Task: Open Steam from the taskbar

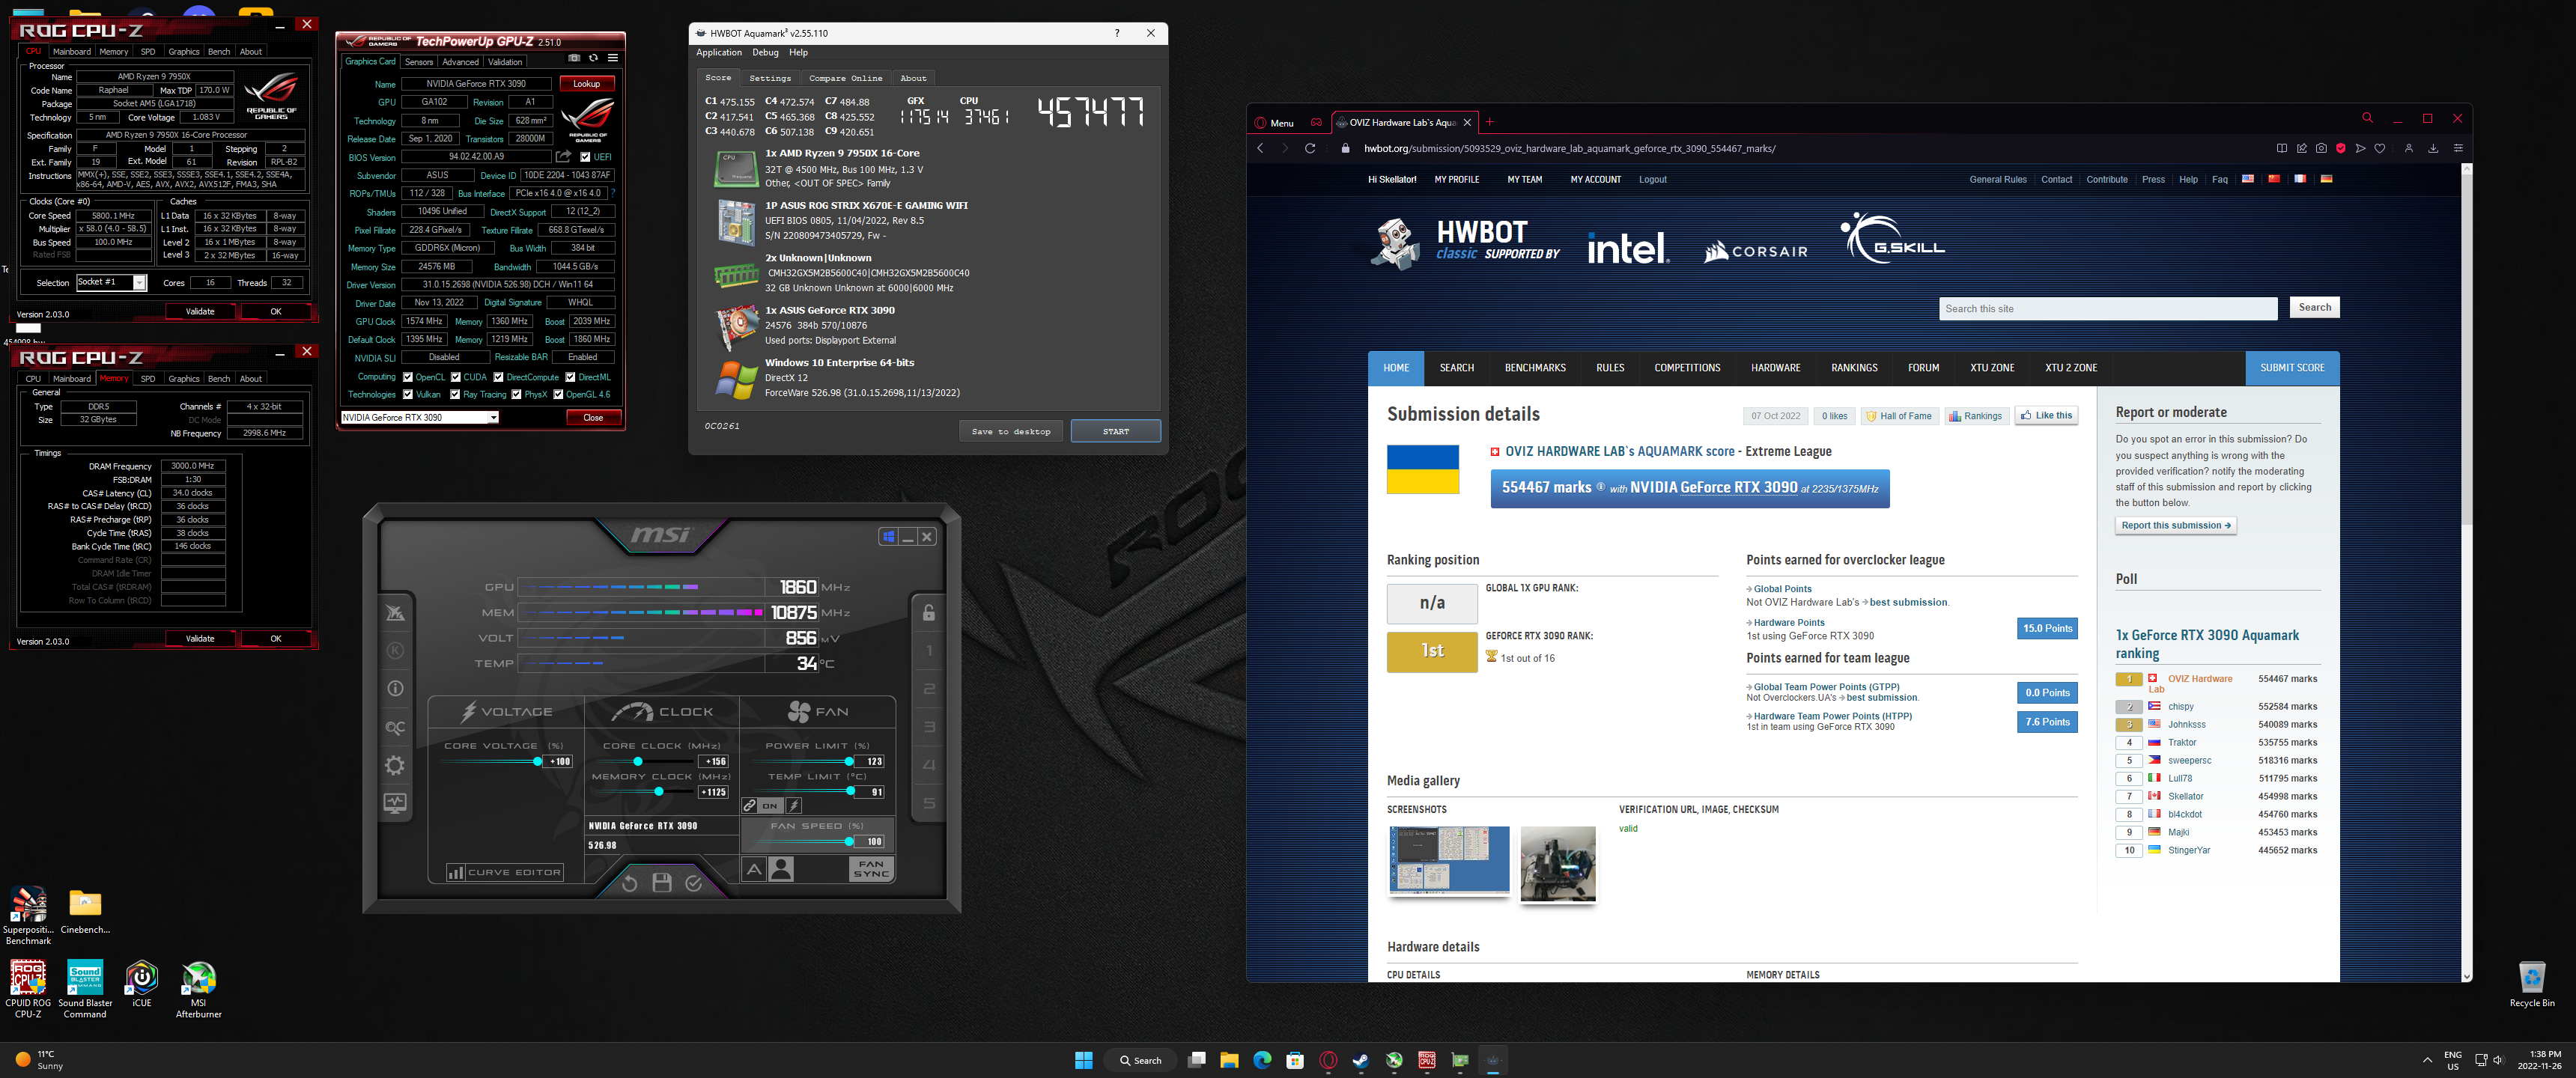Action: coord(1361,1060)
